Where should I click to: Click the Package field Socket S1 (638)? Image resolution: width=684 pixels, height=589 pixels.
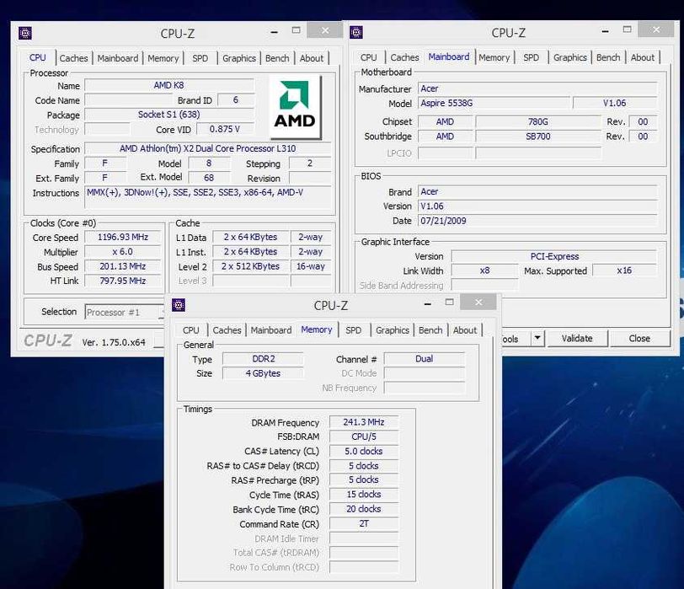pos(169,115)
